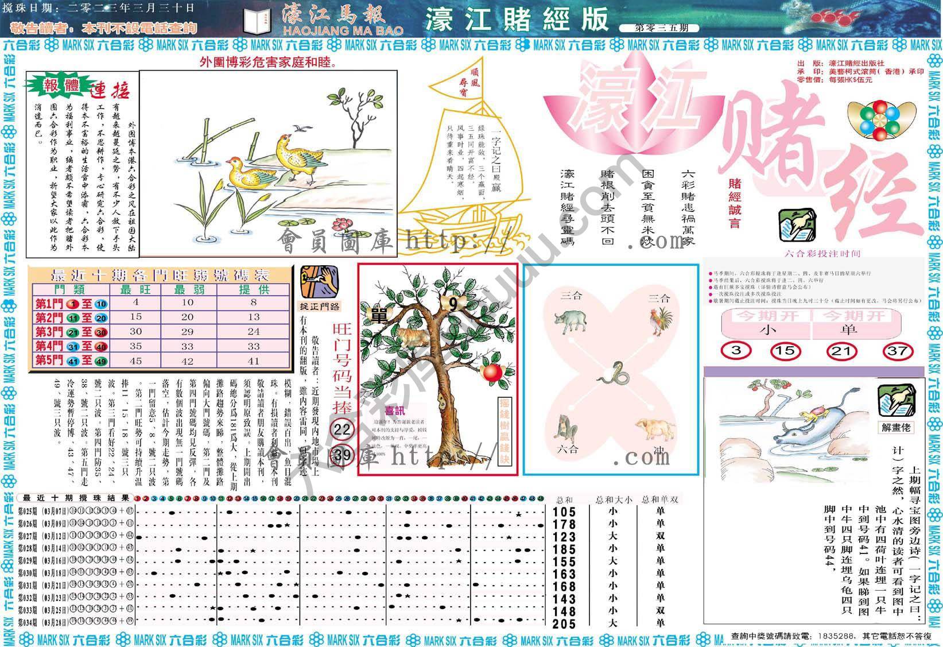
Task: Click the 今期开 单 box
Action: point(848,330)
